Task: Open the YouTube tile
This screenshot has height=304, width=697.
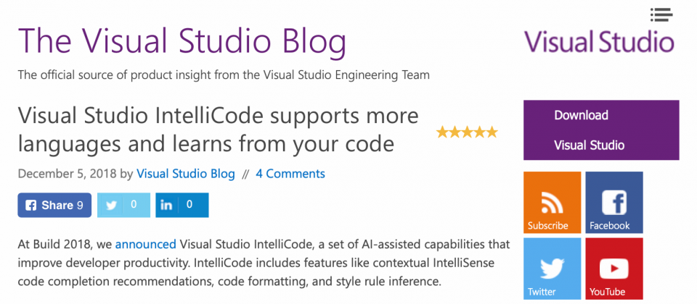Action: click(614, 269)
